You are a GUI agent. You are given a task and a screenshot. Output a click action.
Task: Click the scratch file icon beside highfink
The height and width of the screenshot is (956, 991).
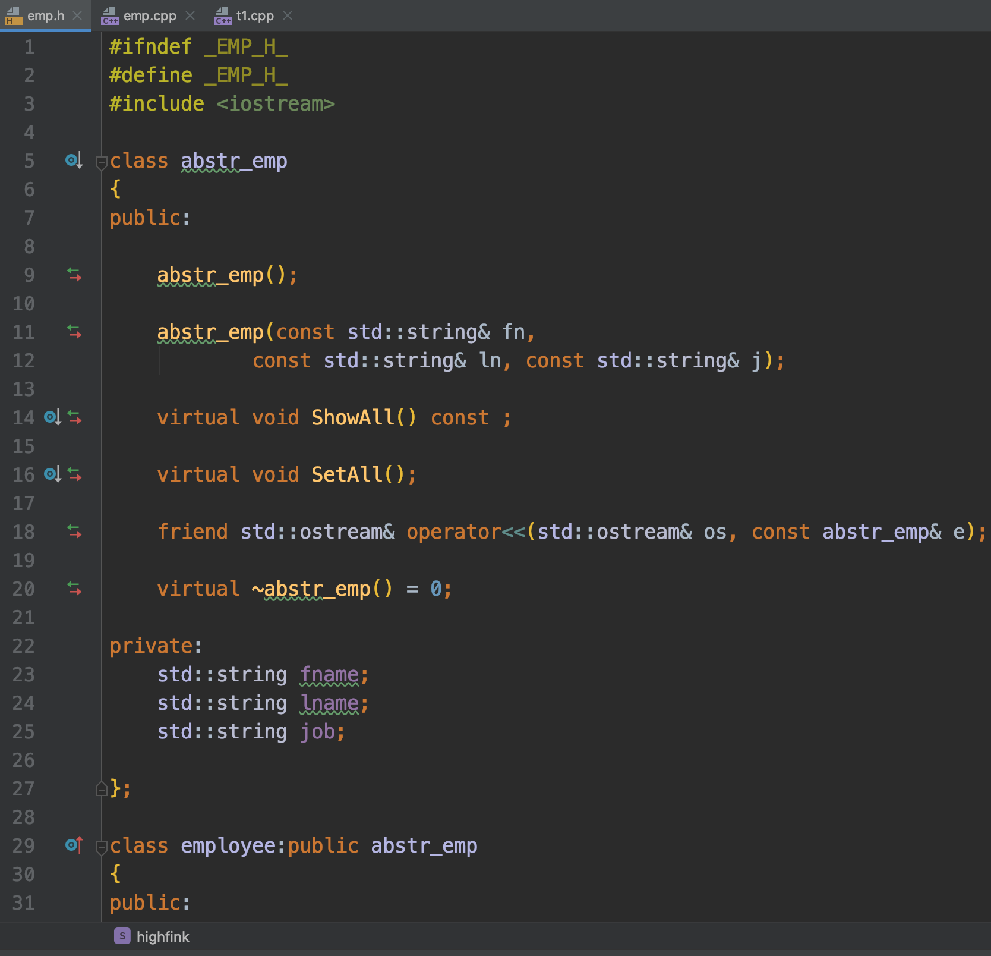tap(122, 936)
